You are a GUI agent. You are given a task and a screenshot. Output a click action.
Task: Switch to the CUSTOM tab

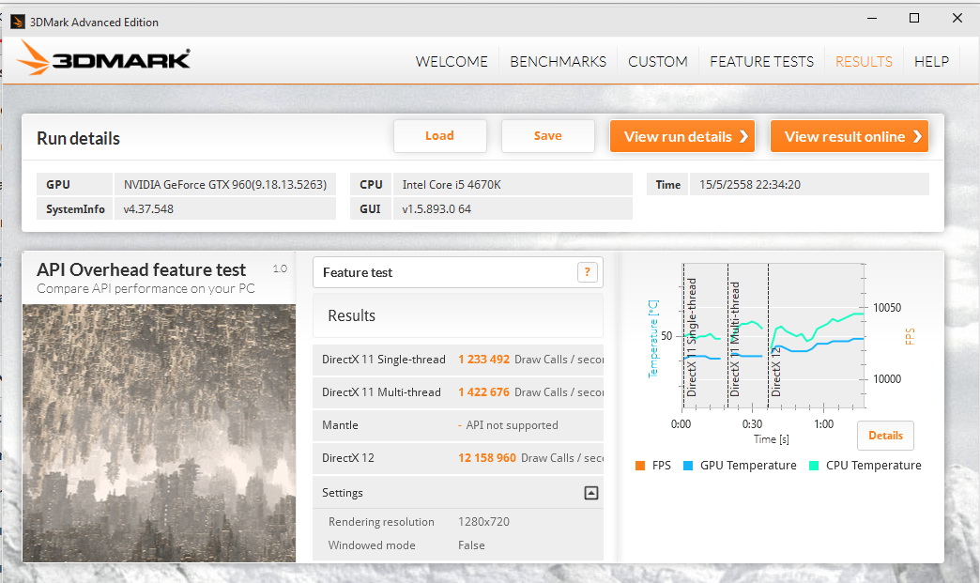click(657, 62)
